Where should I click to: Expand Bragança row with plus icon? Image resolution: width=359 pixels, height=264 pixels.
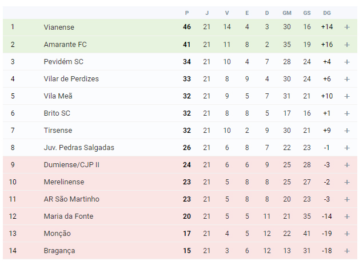347,251
